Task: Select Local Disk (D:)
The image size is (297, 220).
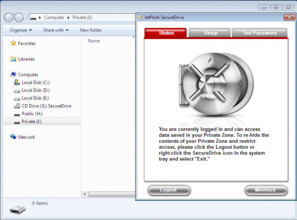Action: [x=35, y=90]
